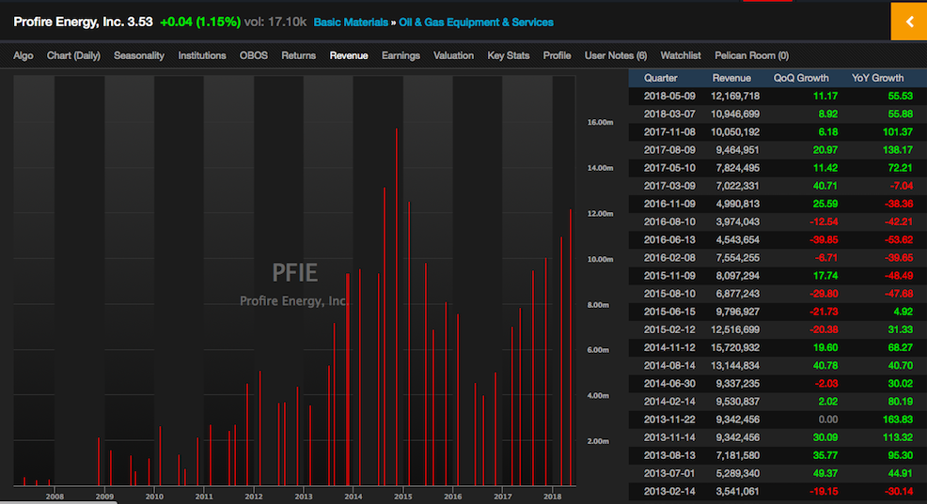Click QoQ growth value 40.71
This screenshot has width=927, height=504.
pyautogui.click(x=825, y=186)
